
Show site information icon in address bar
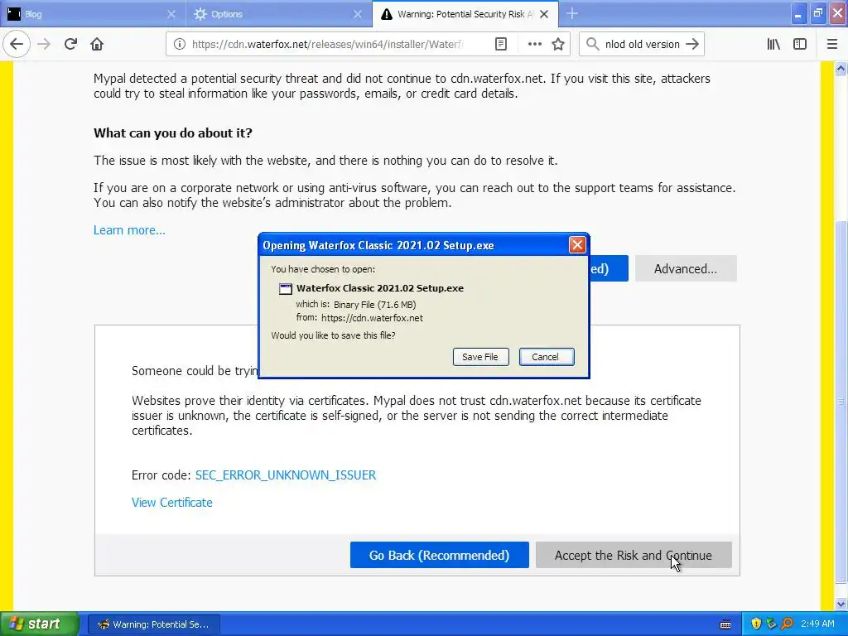(179, 45)
